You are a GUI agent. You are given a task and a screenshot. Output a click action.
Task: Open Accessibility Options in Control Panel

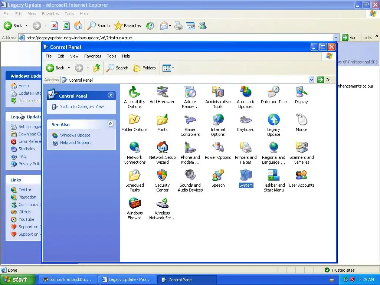134,98
